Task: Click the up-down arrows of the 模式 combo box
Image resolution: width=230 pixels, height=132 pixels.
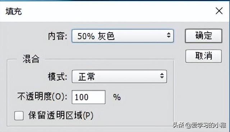Action: pos(162,76)
